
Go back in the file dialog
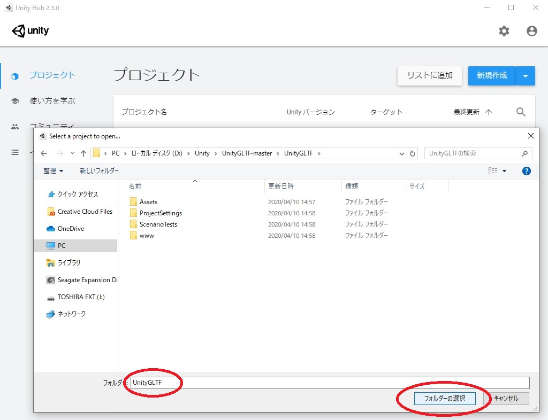tap(44, 153)
